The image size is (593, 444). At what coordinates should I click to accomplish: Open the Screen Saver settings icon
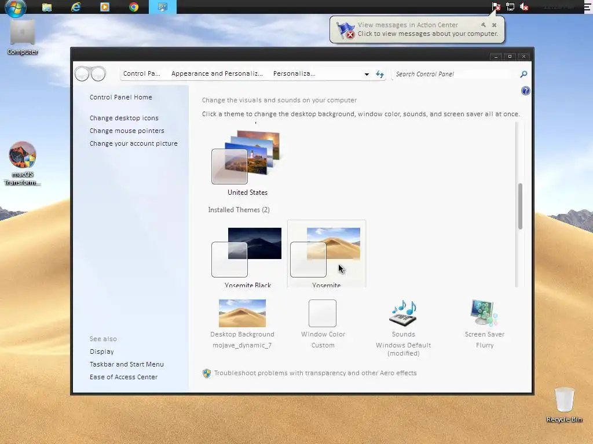point(484,313)
